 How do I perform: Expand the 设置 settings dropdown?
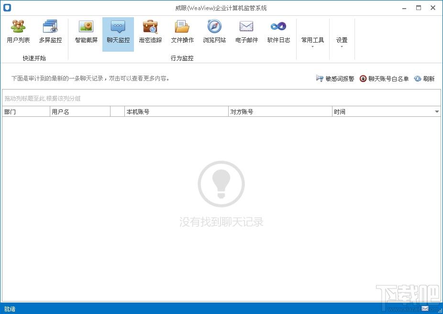(342, 41)
